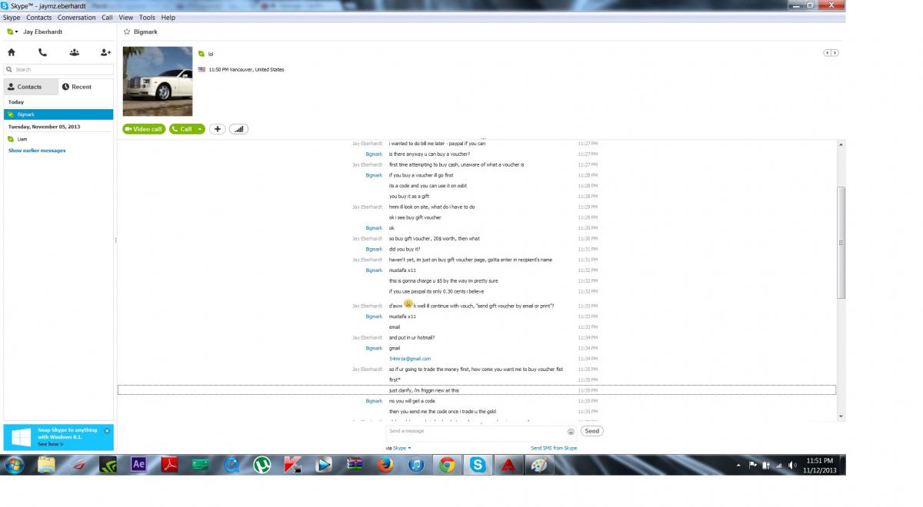Click the add contact icon
923x507 pixels.
point(105,52)
